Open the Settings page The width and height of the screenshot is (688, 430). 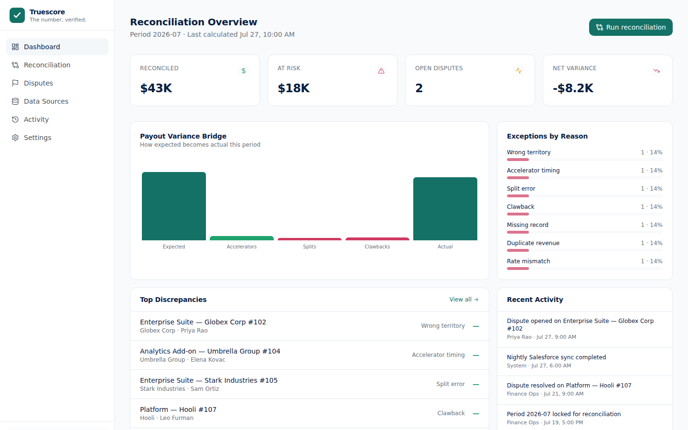tap(57, 138)
